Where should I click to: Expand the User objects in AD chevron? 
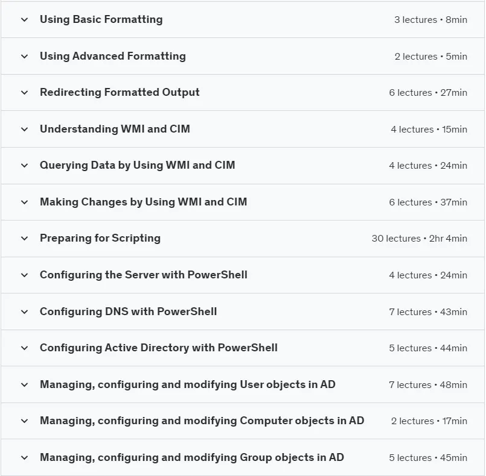coord(25,385)
